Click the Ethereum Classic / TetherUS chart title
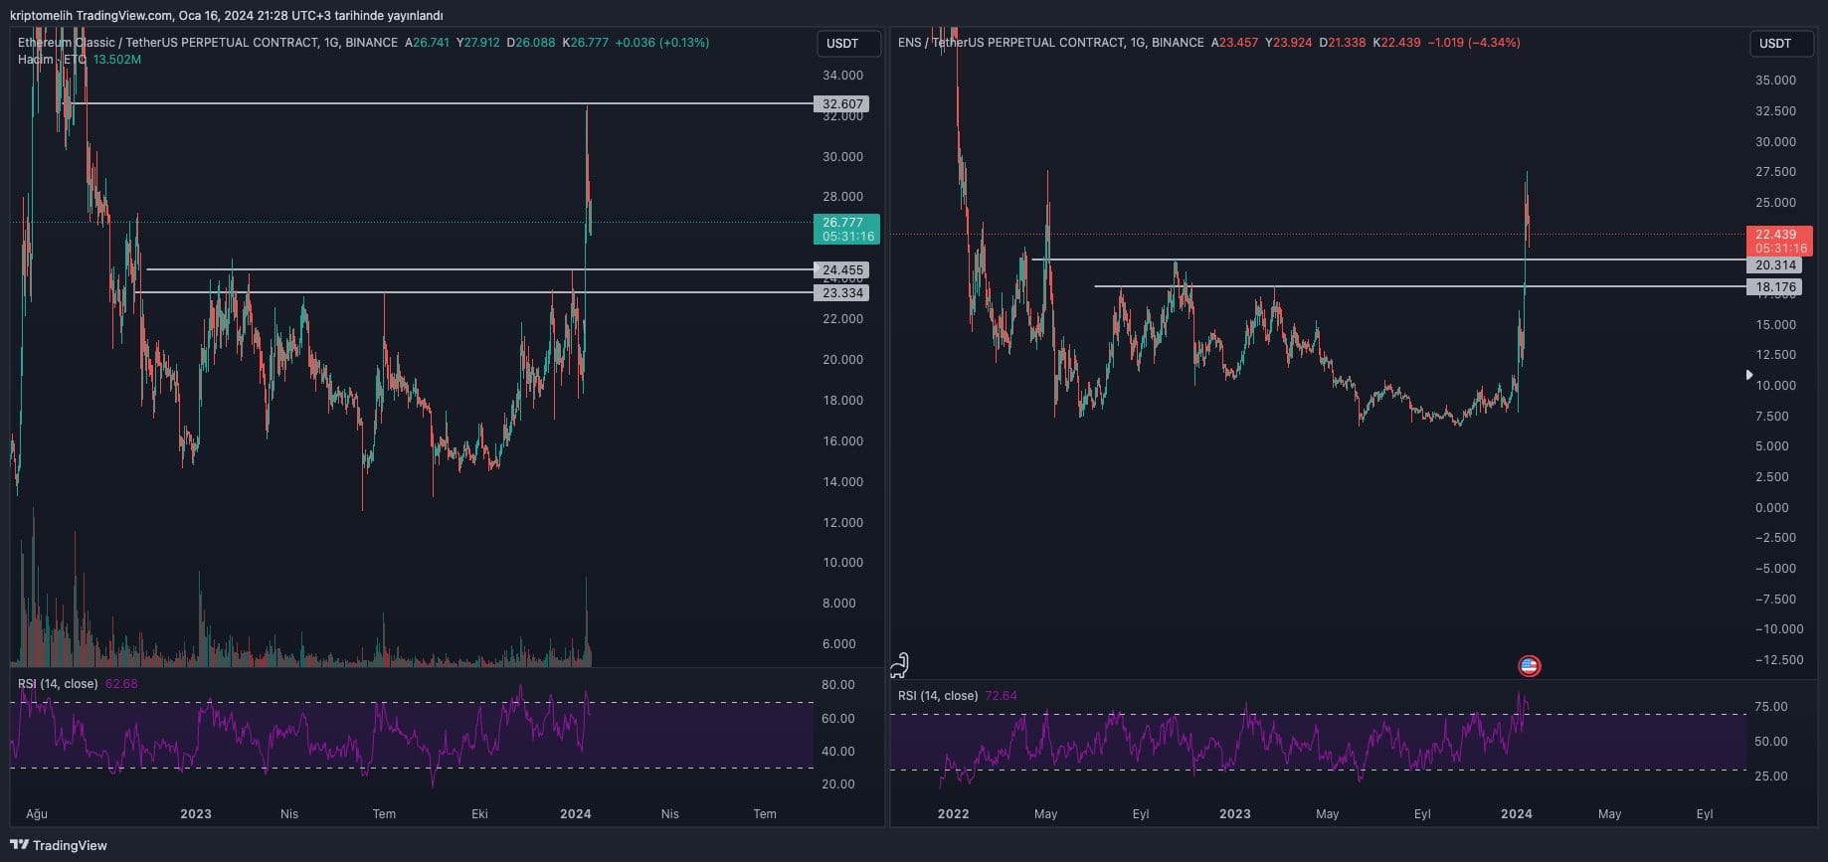1828x862 pixels. 207,43
